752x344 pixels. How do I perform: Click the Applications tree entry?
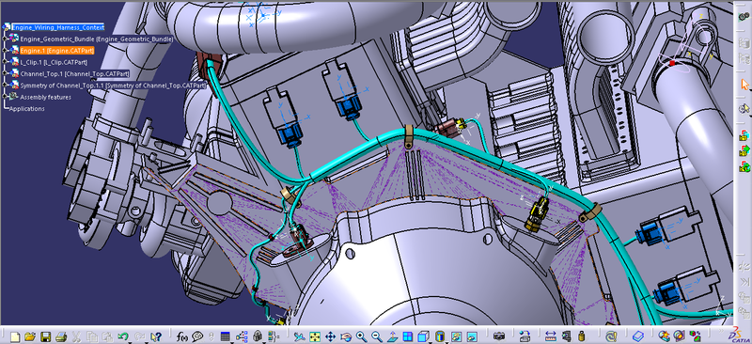(x=27, y=109)
